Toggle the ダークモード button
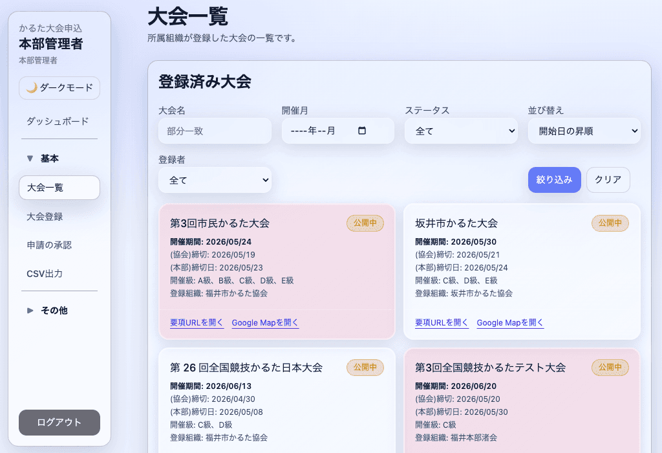 point(59,88)
